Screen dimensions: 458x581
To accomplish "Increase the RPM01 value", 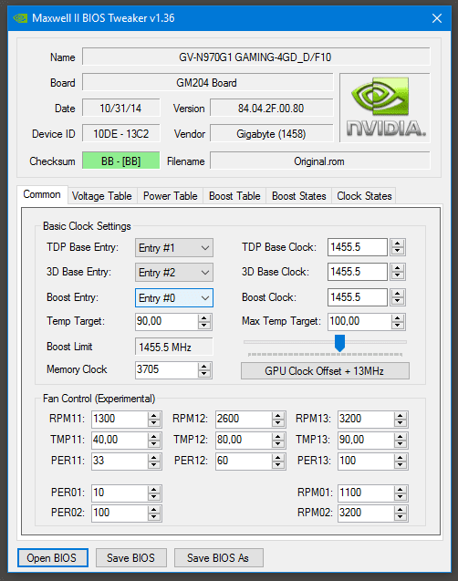I will 401,490.
